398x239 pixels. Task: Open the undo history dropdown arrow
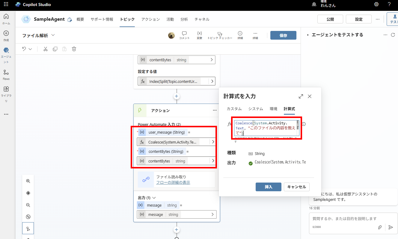[30, 49]
